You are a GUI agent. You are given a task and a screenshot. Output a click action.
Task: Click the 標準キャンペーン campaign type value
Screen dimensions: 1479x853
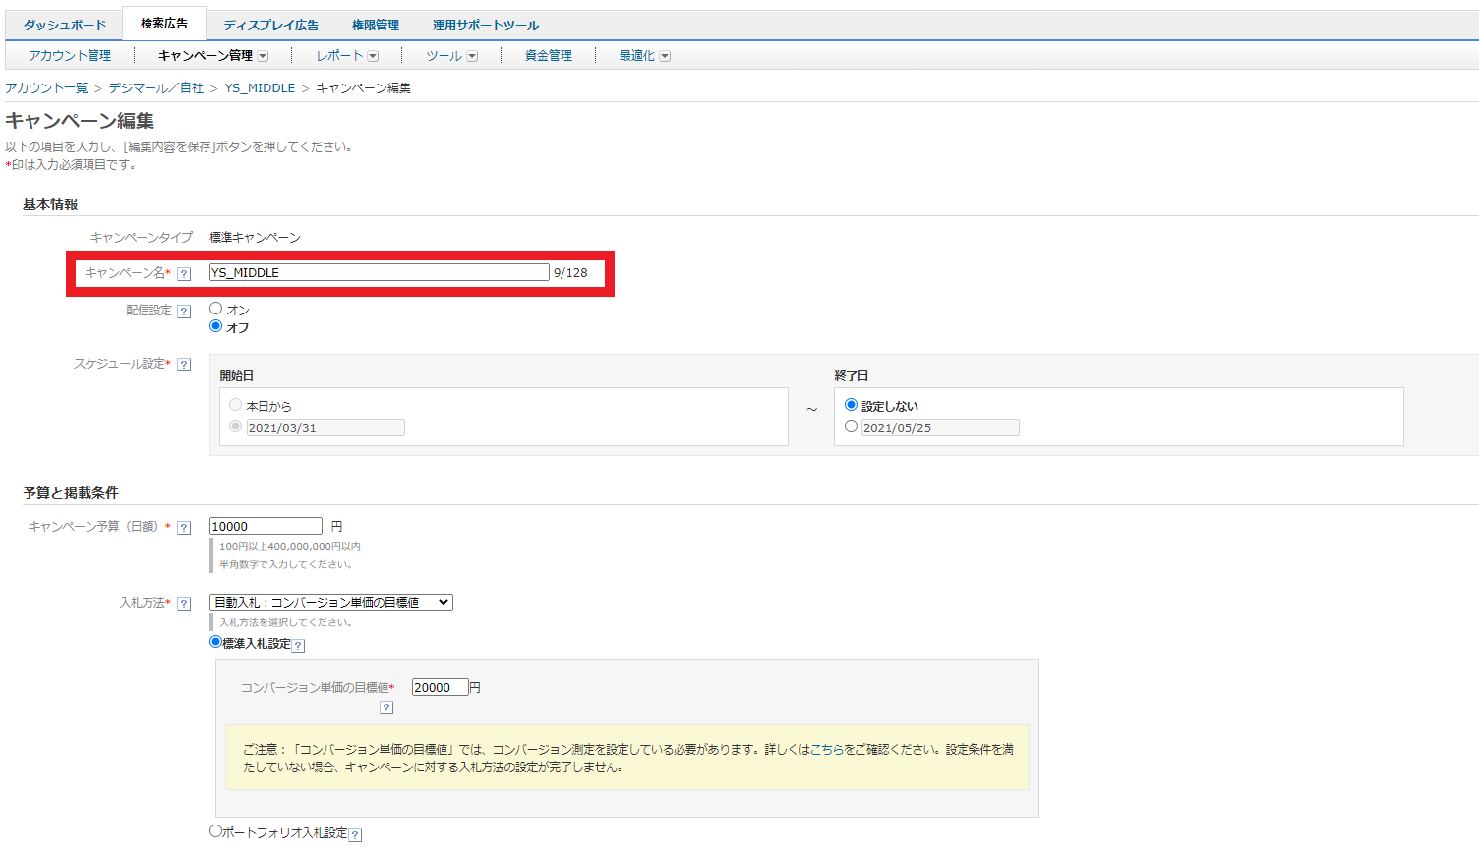(255, 238)
